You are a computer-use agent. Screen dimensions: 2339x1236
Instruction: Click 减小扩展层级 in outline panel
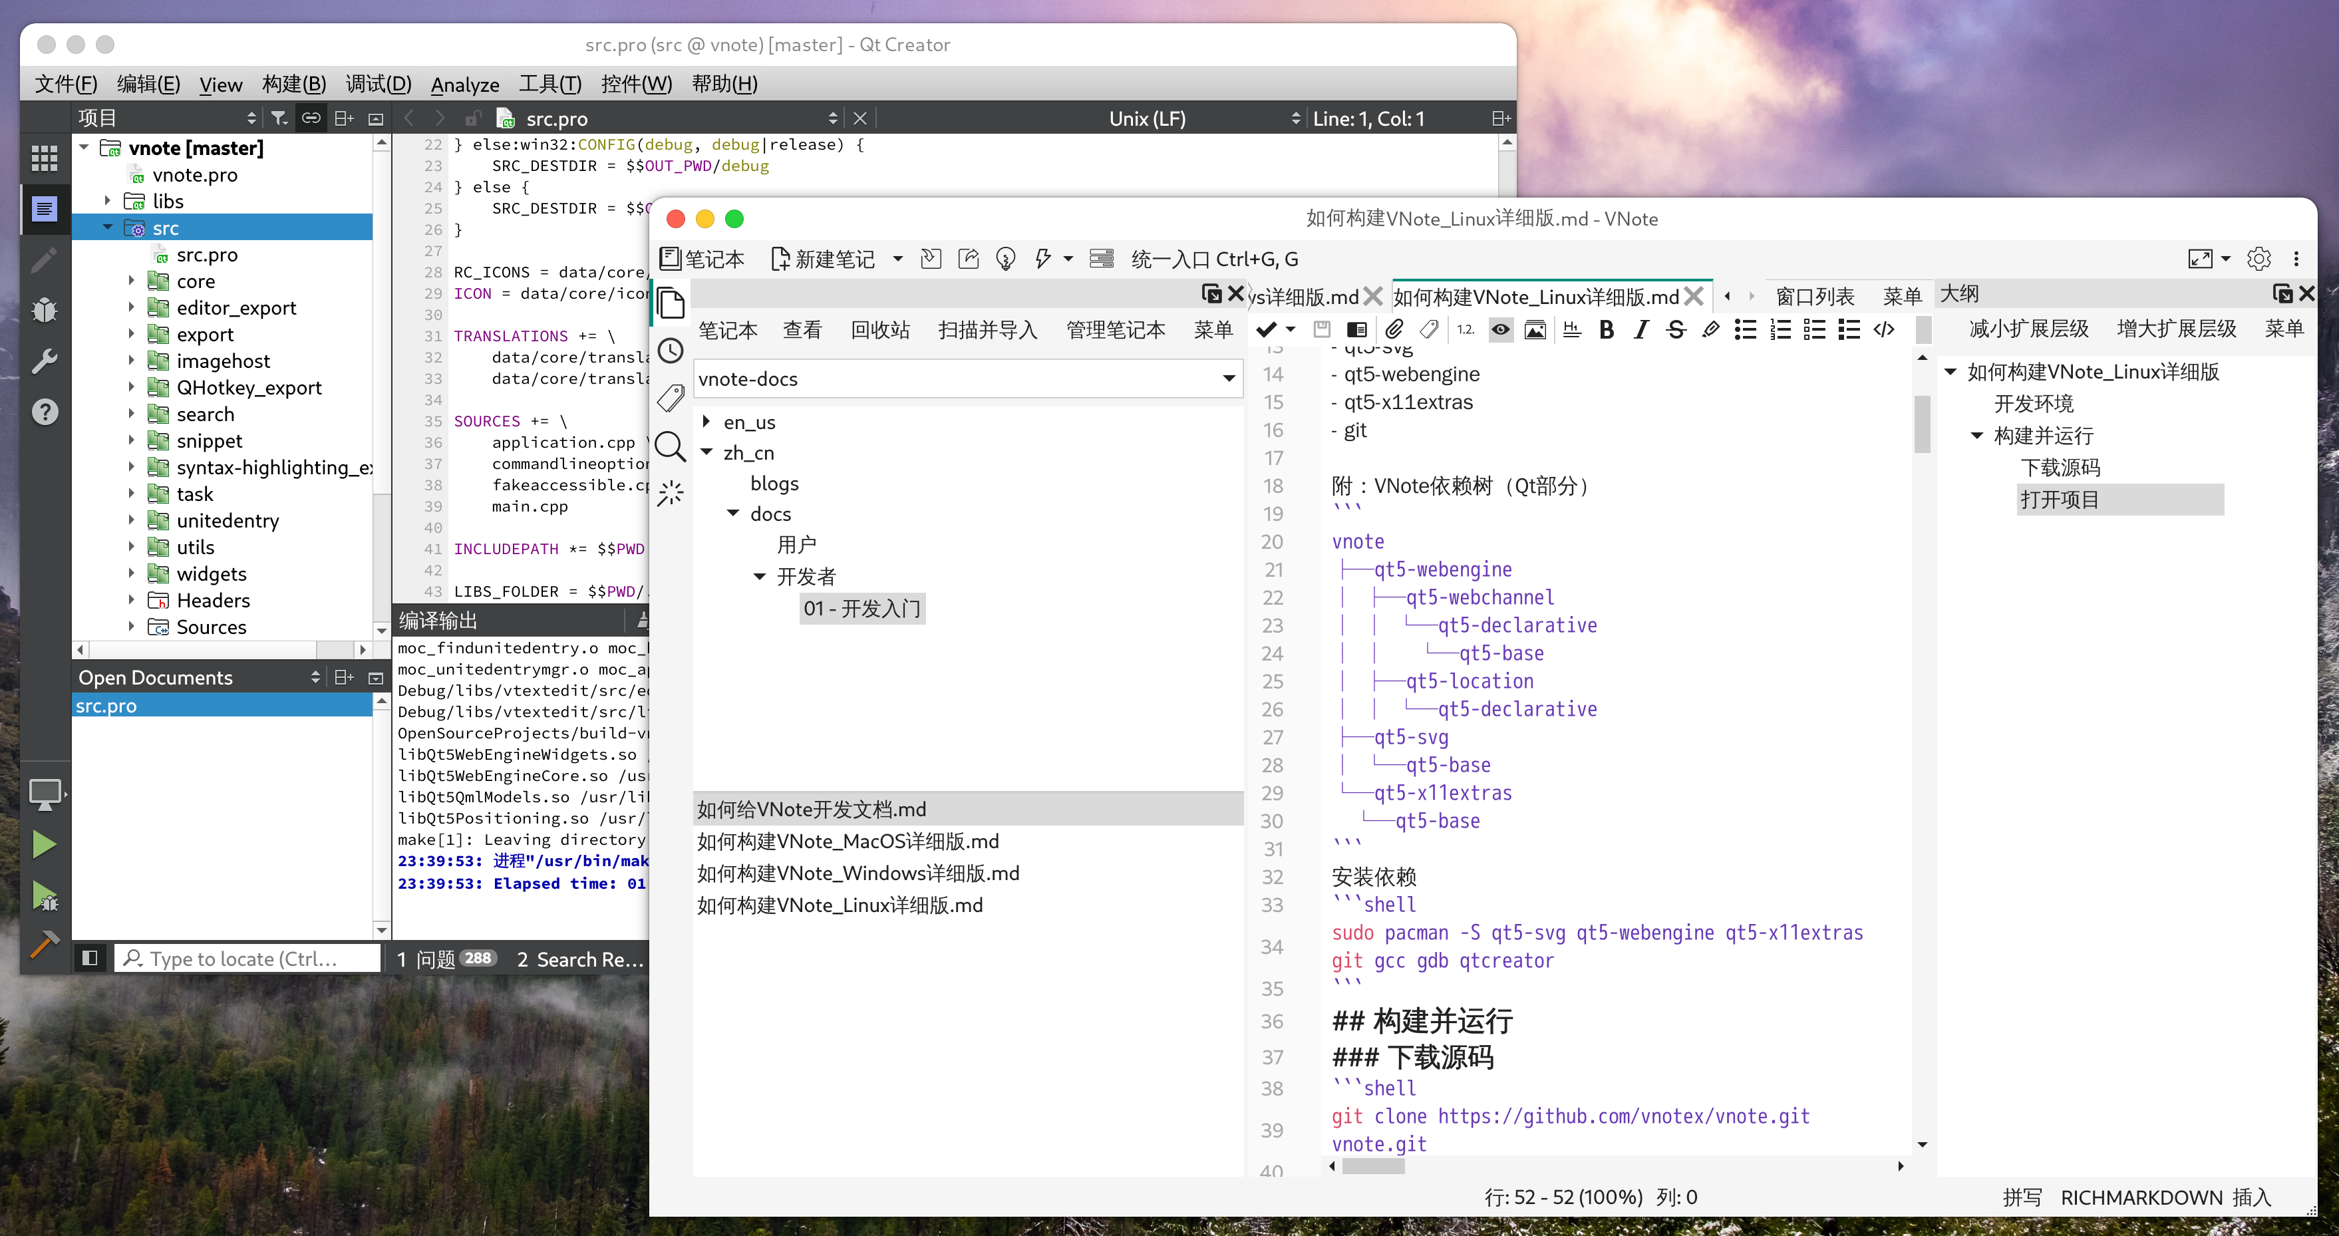pyautogui.click(x=2030, y=329)
